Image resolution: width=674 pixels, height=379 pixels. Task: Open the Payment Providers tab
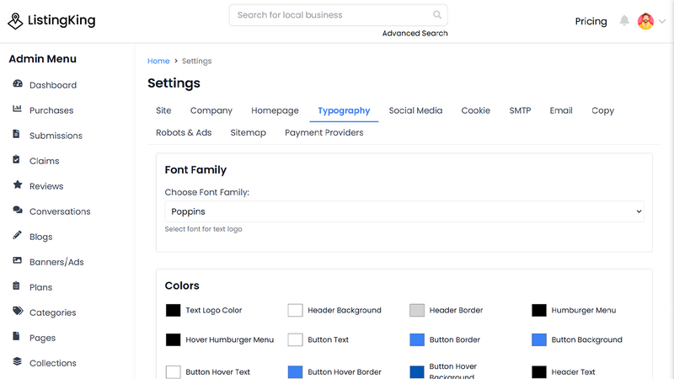(324, 133)
